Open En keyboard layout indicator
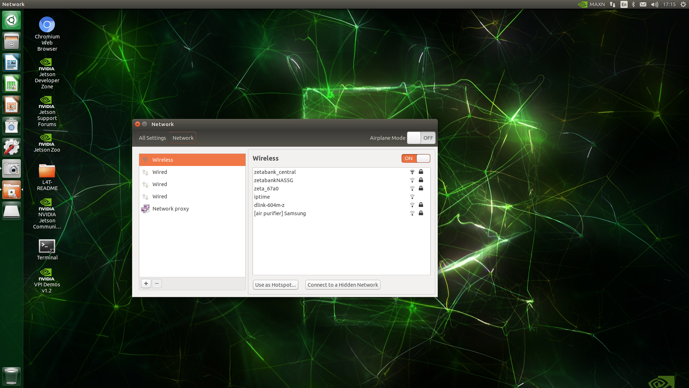This screenshot has width=689, height=388. click(624, 4)
